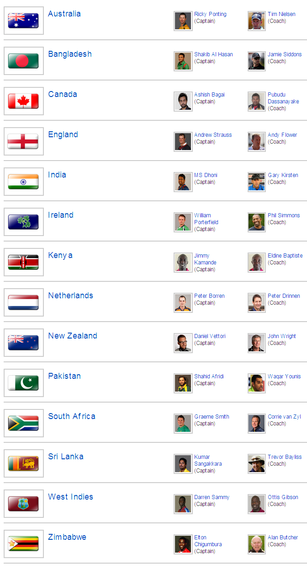Open Darren Sammy captain link
Screen dimensions: 307x570
212,497
